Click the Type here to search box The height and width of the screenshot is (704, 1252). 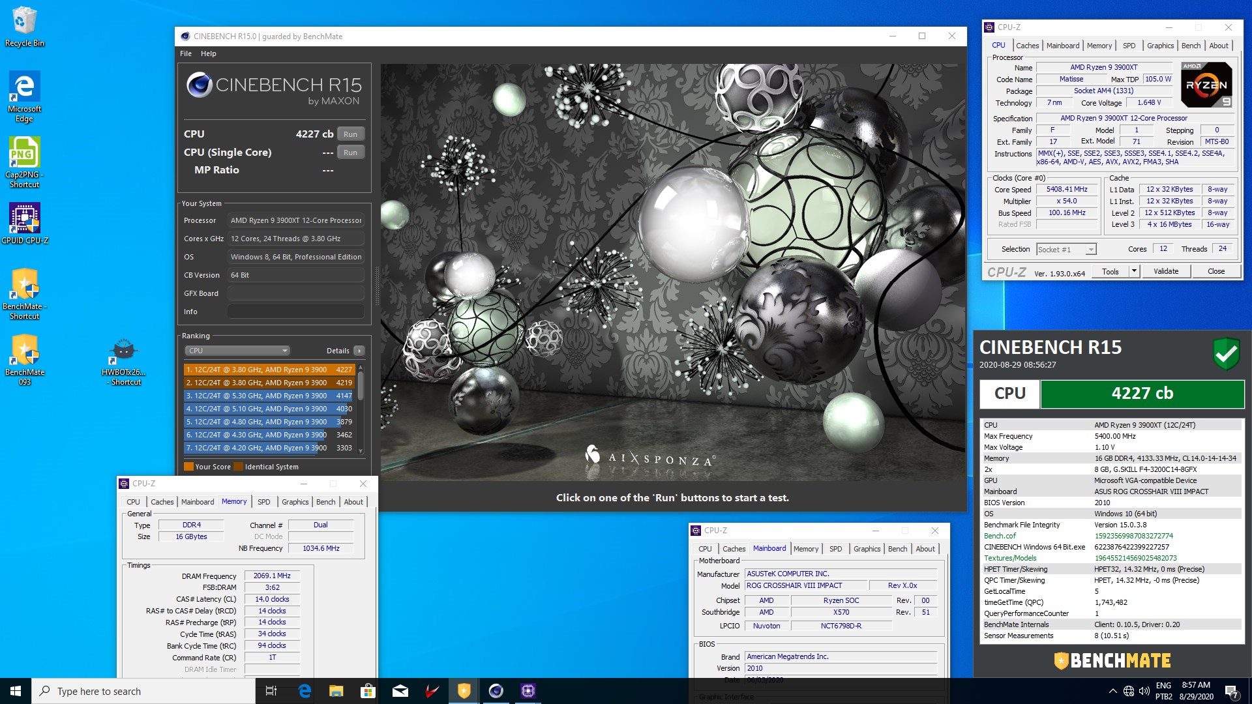click(143, 691)
